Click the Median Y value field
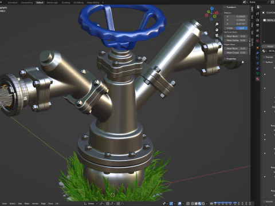Image resolution: width=275 pixels, height=206 pixels. click(236, 20)
